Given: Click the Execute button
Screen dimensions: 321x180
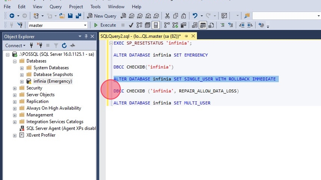Looking at the screenshot, I should click(x=105, y=25).
